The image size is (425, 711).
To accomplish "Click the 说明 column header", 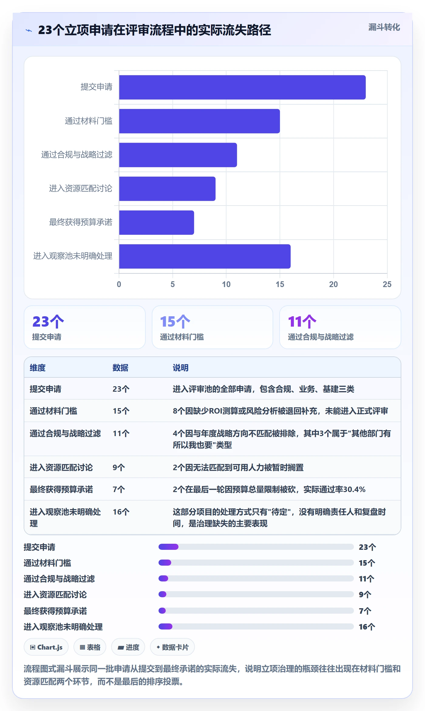I will click(181, 368).
